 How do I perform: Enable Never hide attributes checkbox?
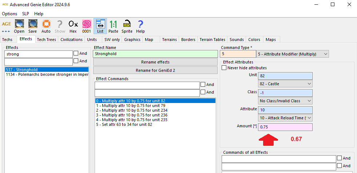coord(224,68)
